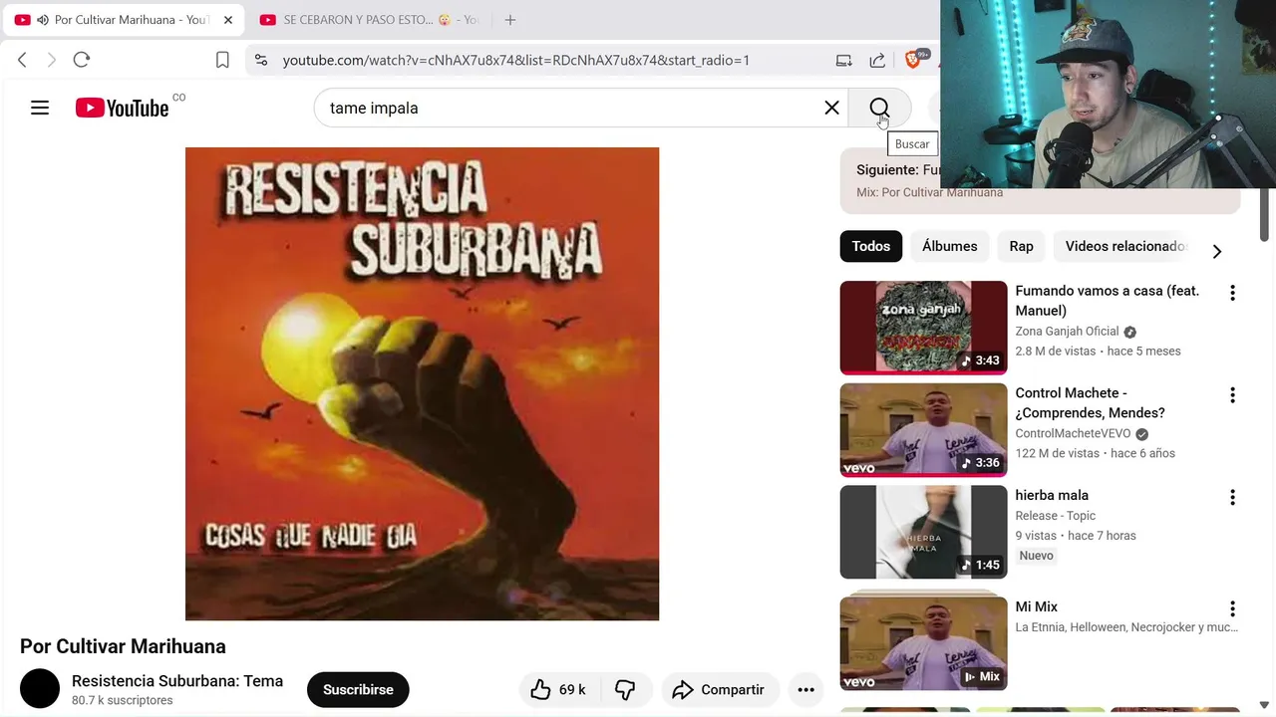Select the Videos relacionados chip

[1123, 246]
